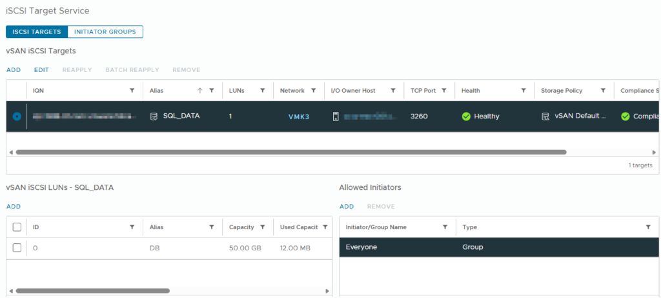
Task: Click the targets table left scroll arrow
Action: pyautogui.click(x=11, y=152)
